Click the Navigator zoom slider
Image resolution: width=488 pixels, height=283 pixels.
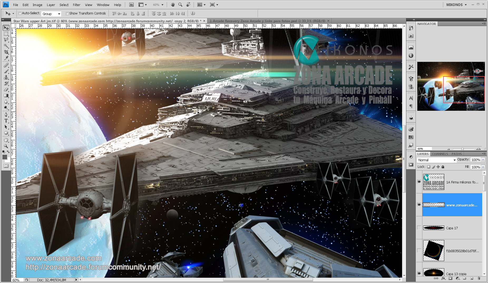click(x=462, y=149)
